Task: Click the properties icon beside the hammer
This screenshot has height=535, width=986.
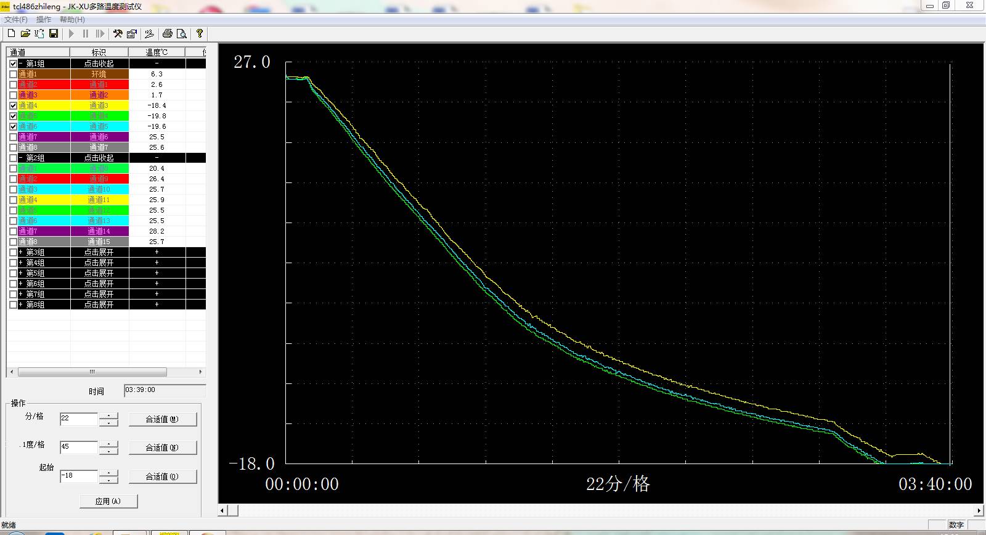Action: coord(131,34)
